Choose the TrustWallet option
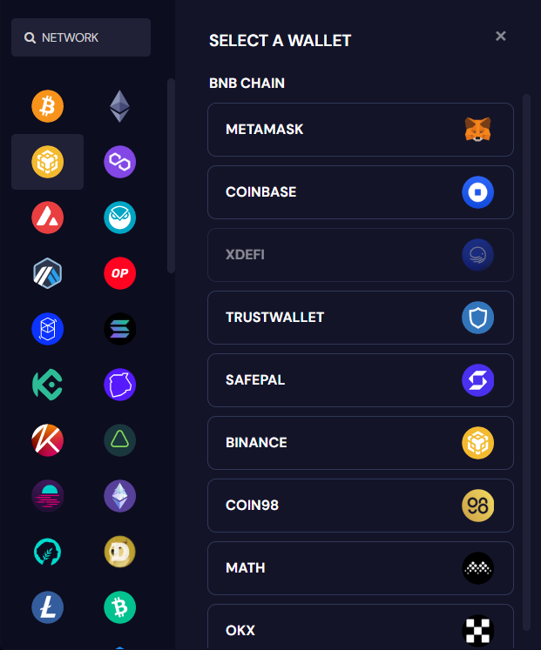 click(x=361, y=318)
